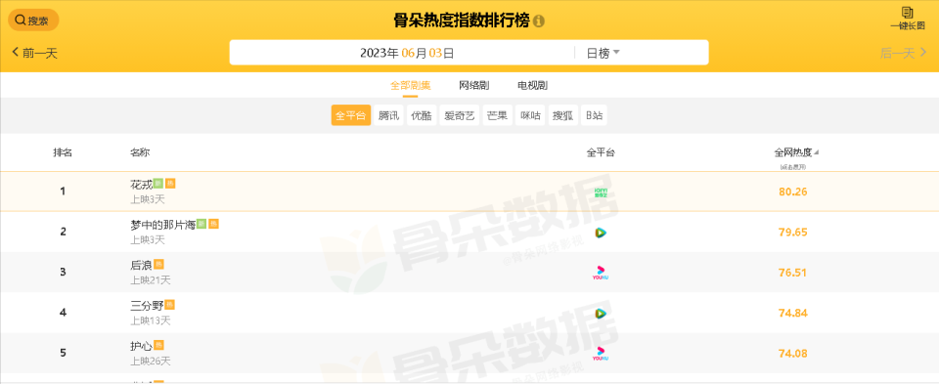Open the date field 2023年06月03日
939x384 pixels.
click(407, 53)
